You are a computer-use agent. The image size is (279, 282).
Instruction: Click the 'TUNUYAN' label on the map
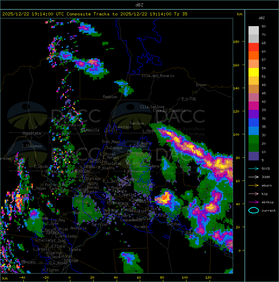pyautogui.click(x=71, y=261)
